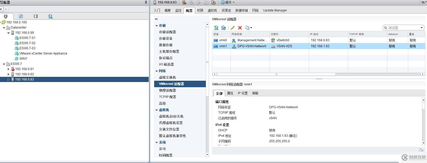Refresh the VMkernel adapters list
This screenshot has height=163, width=427.
tap(224, 28)
